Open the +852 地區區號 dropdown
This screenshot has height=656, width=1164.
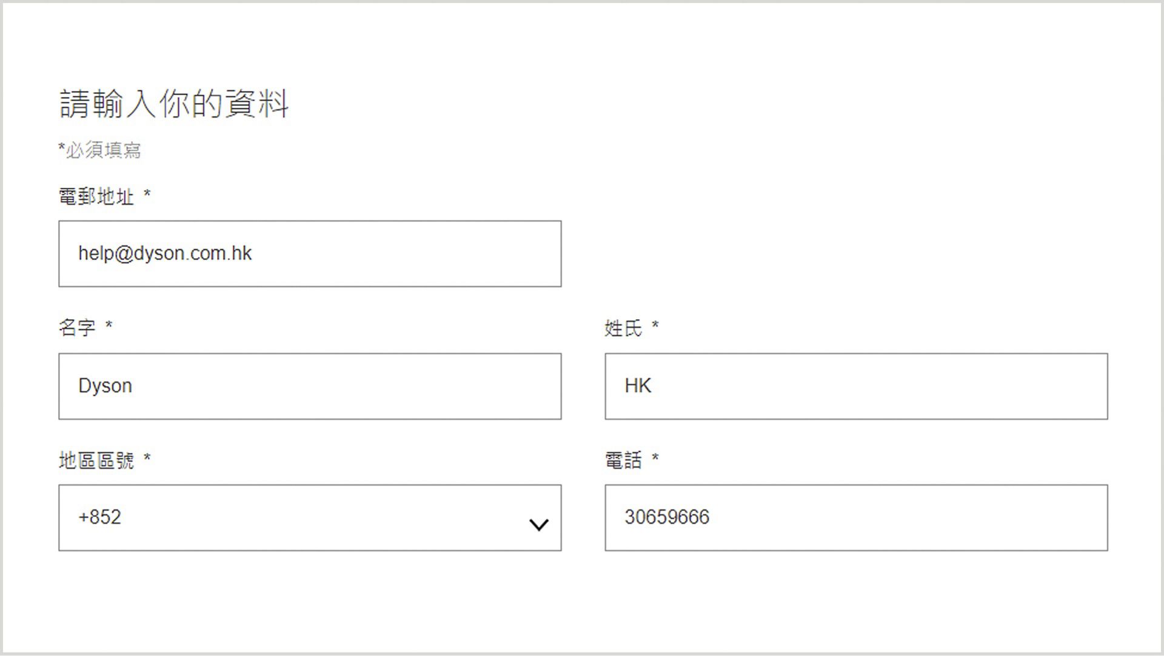point(310,518)
